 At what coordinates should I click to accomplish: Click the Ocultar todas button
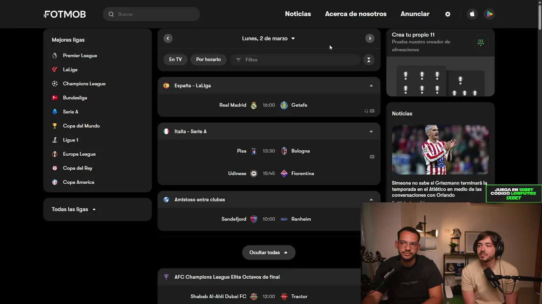pos(268,252)
